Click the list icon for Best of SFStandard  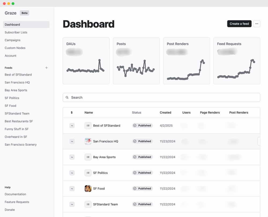tap(88, 126)
